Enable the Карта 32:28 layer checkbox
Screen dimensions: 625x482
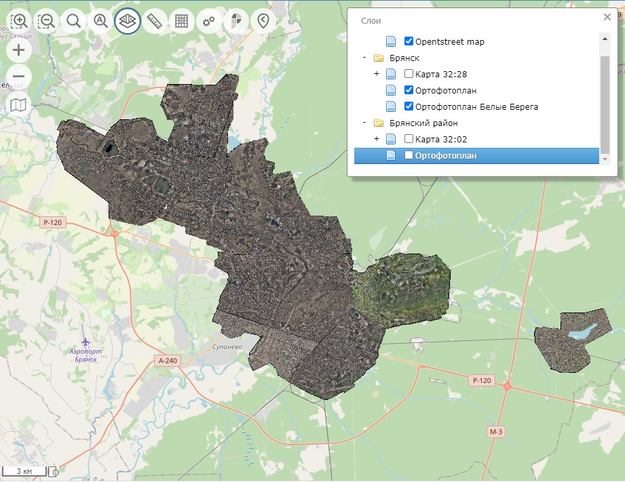[x=409, y=74]
